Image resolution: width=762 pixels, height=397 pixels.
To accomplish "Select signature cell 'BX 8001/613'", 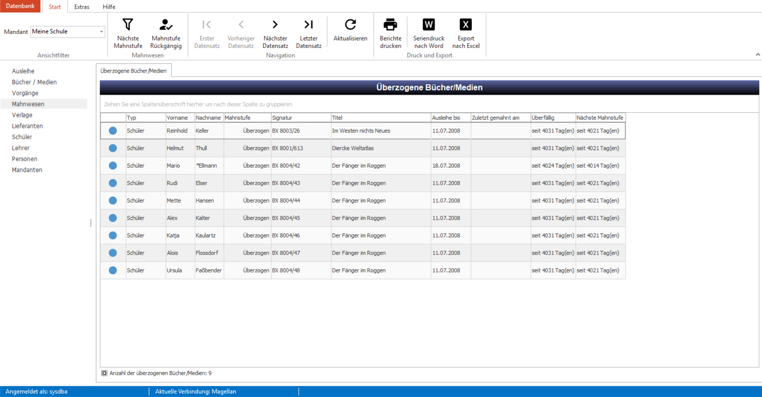I will [301, 148].
